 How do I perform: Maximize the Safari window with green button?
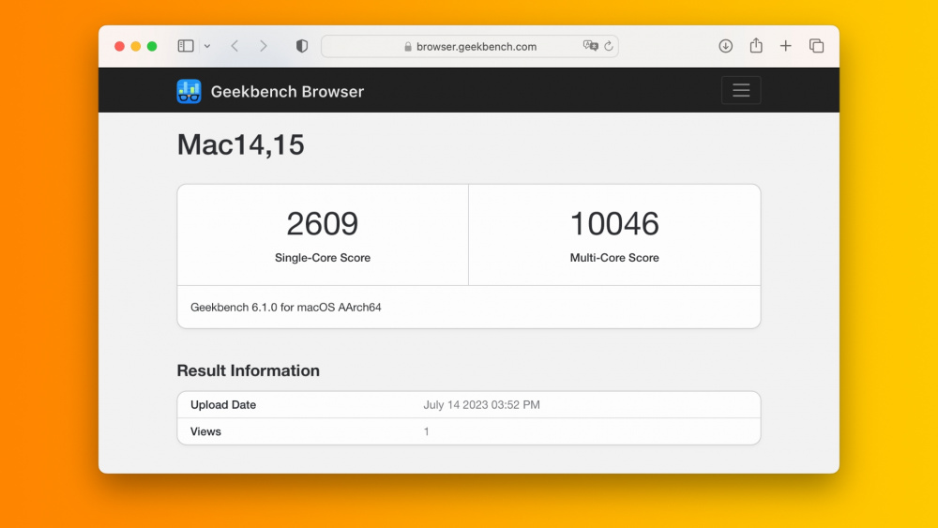pyautogui.click(x=152, y=46)
